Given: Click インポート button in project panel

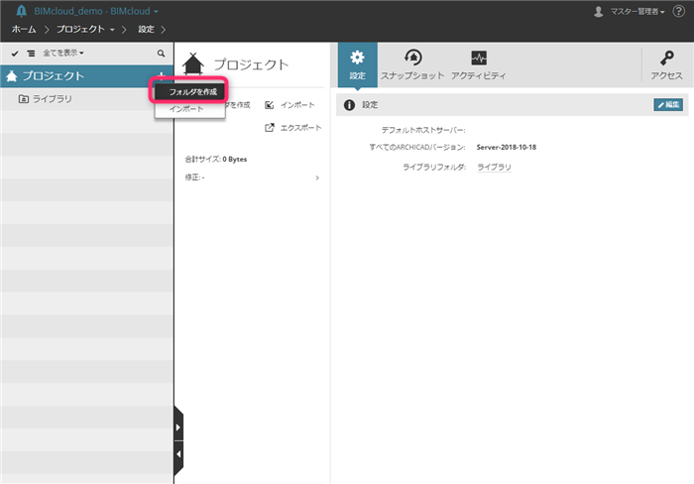Looking at the screenshot, I should click(289, 105).
